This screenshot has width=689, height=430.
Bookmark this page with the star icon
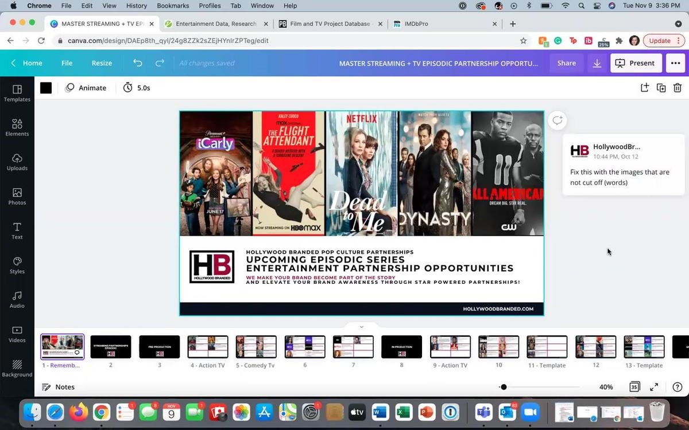point(523,41)
